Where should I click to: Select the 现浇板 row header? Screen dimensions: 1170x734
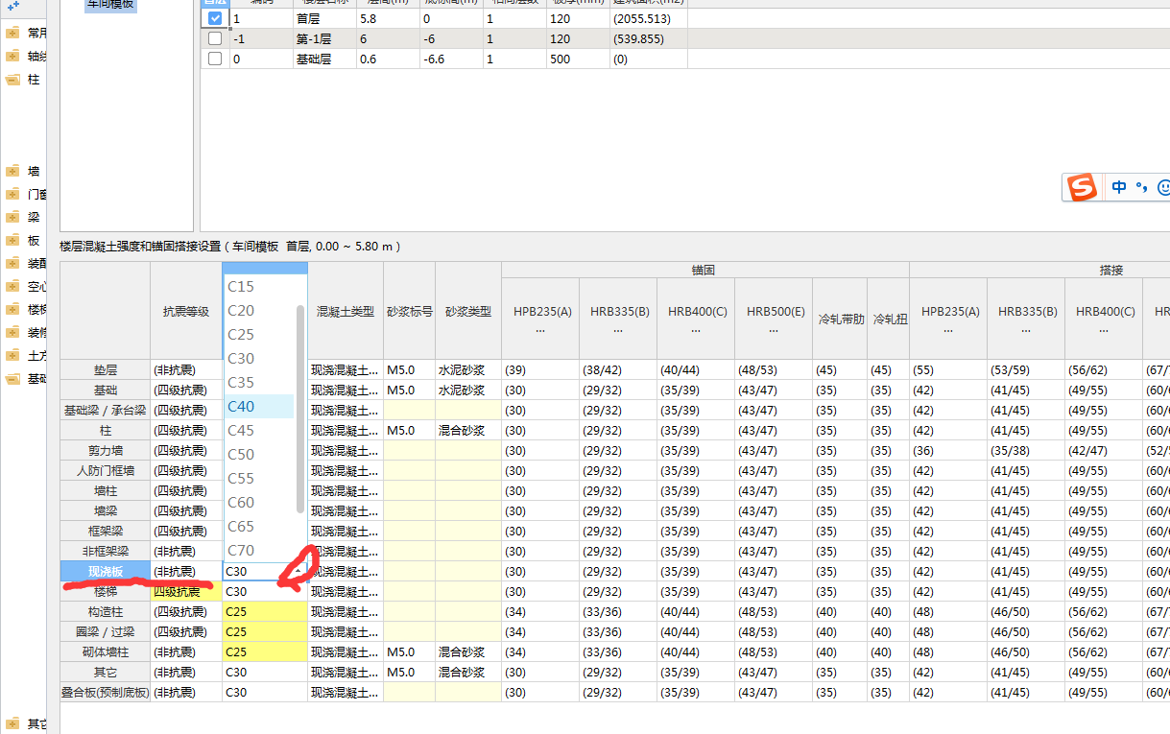106,571
